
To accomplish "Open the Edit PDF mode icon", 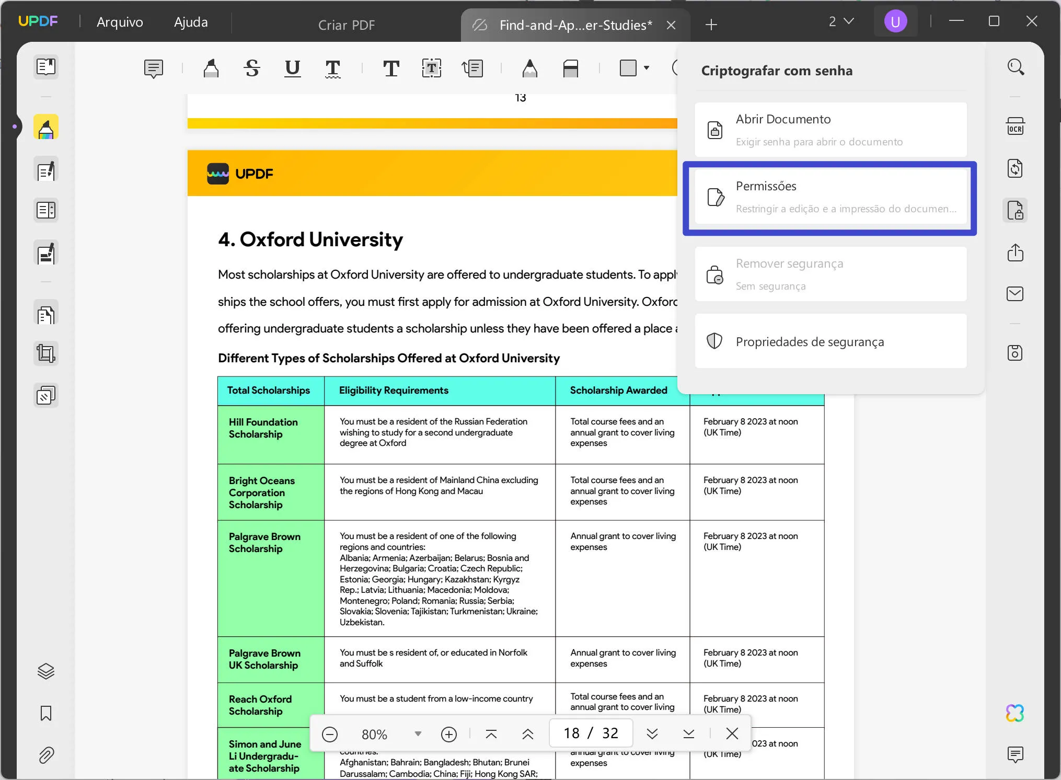I will [46, 170].
